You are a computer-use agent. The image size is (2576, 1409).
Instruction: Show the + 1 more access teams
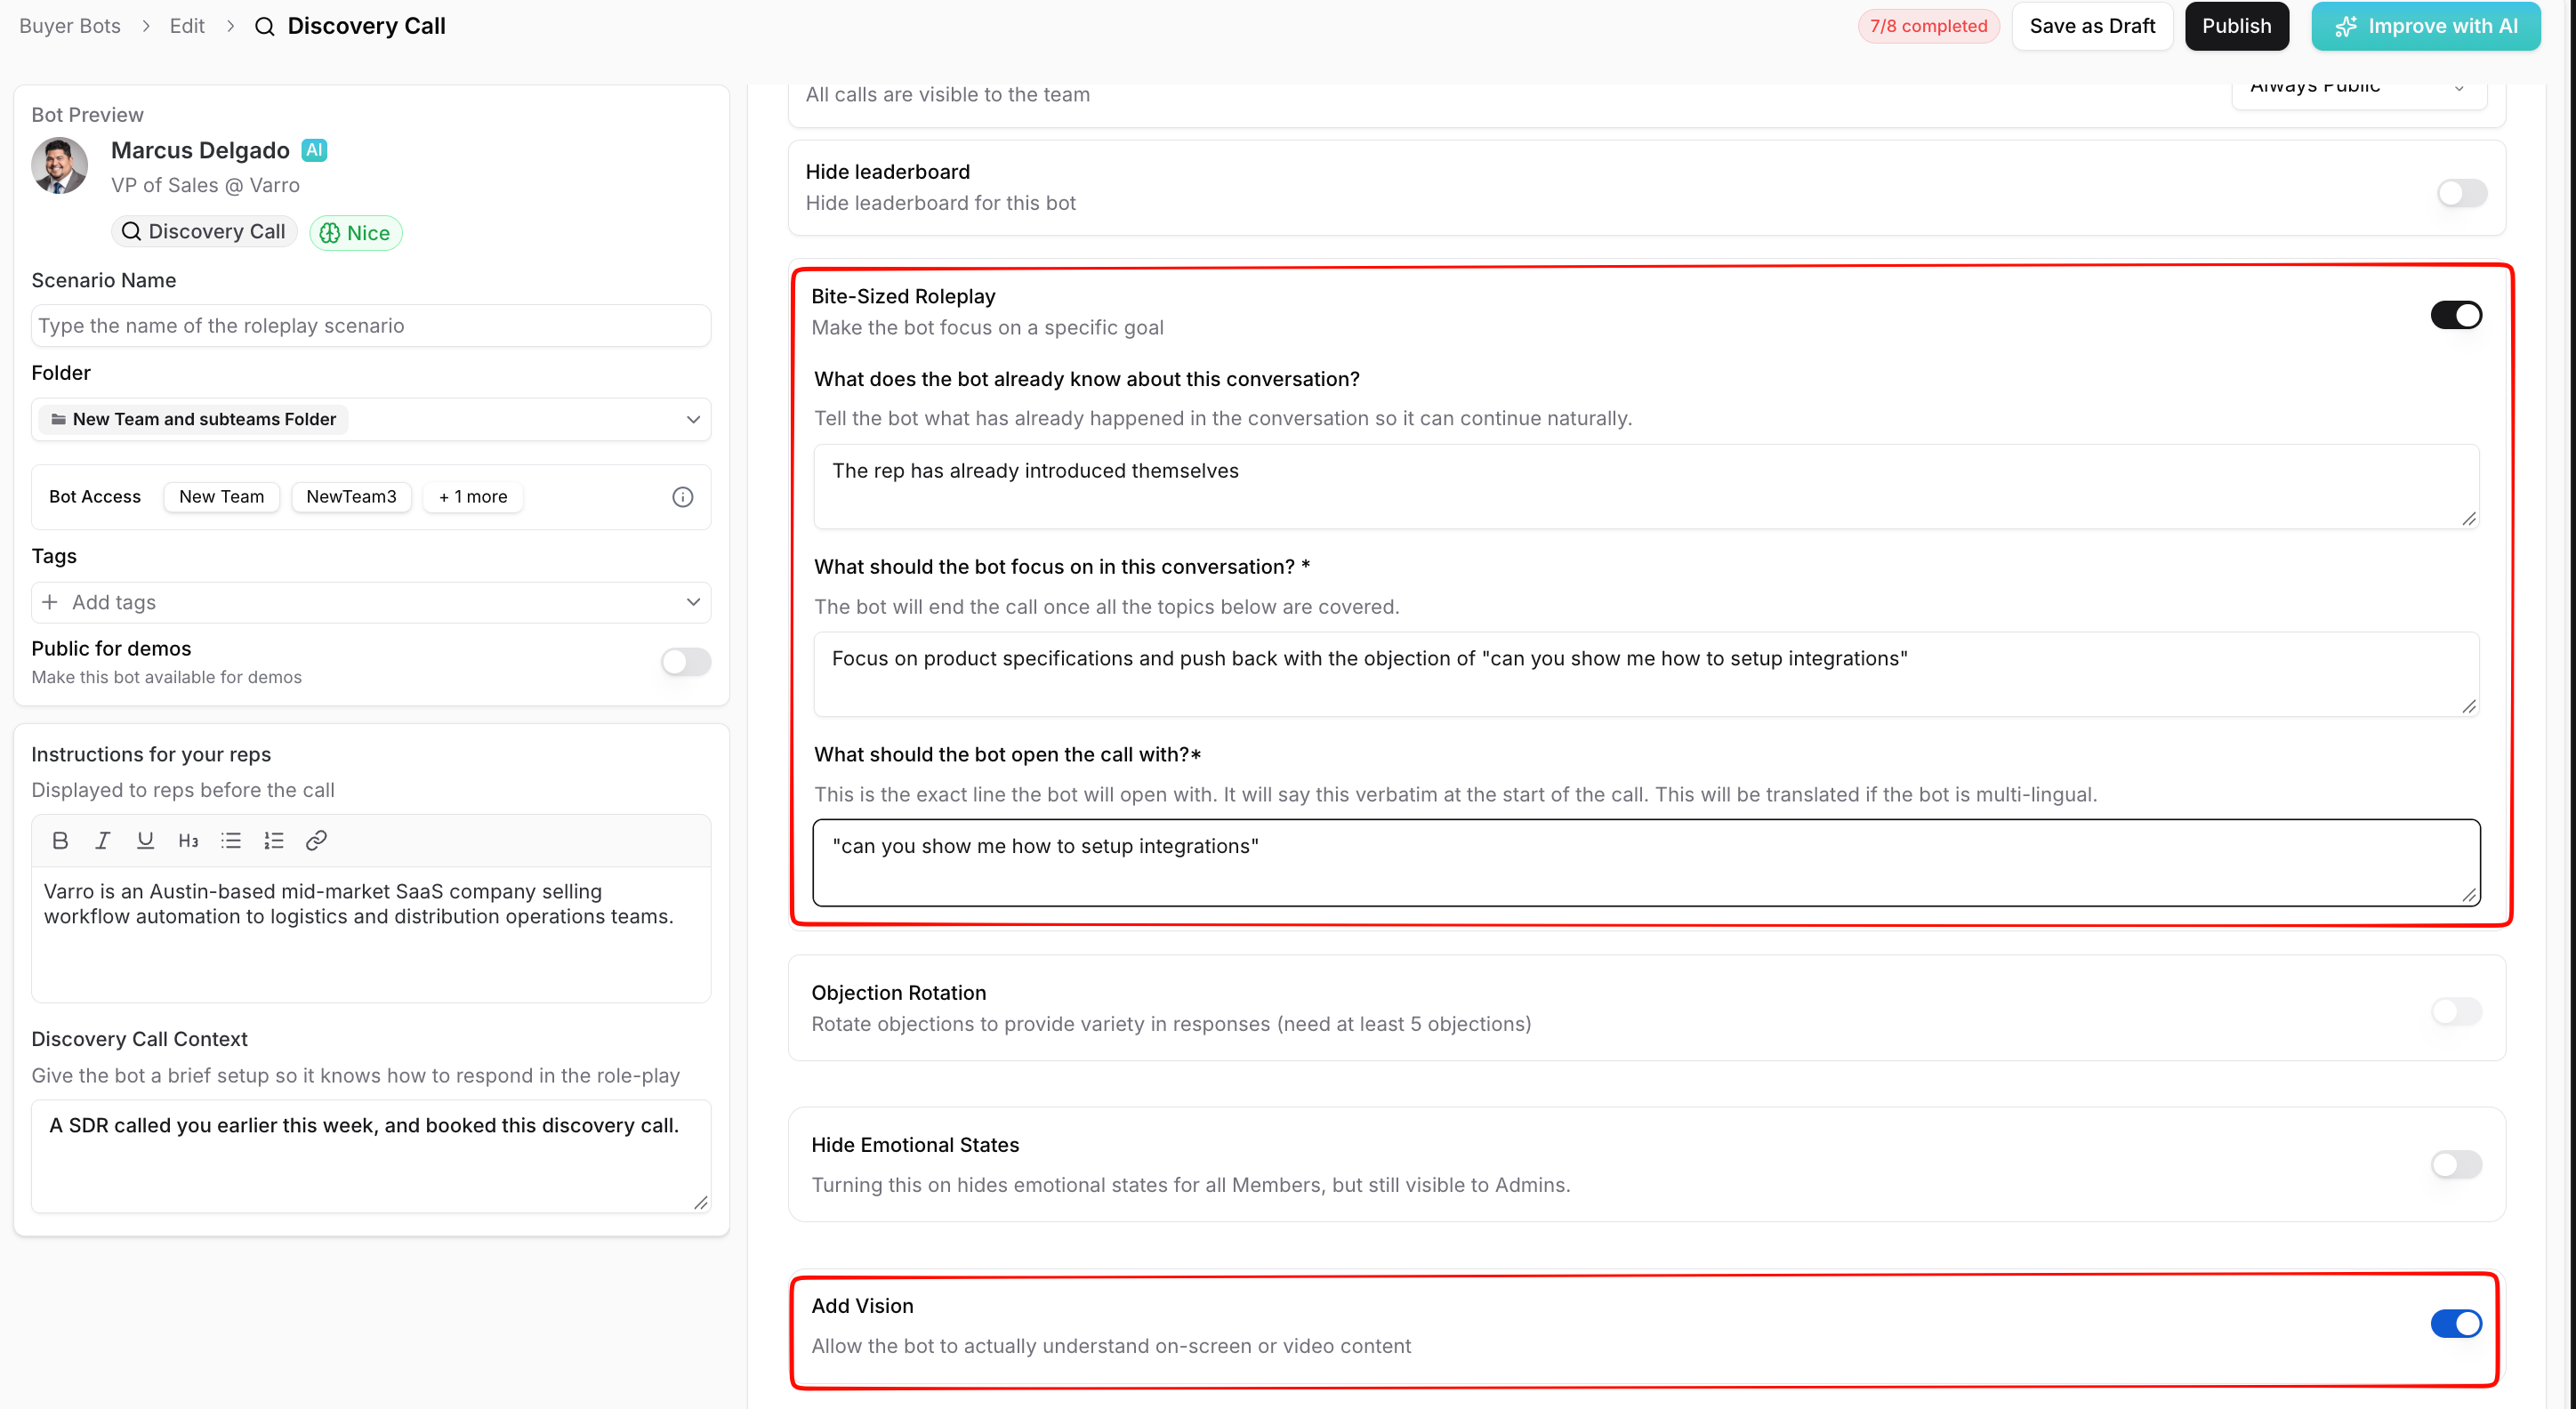click(473, 497)
